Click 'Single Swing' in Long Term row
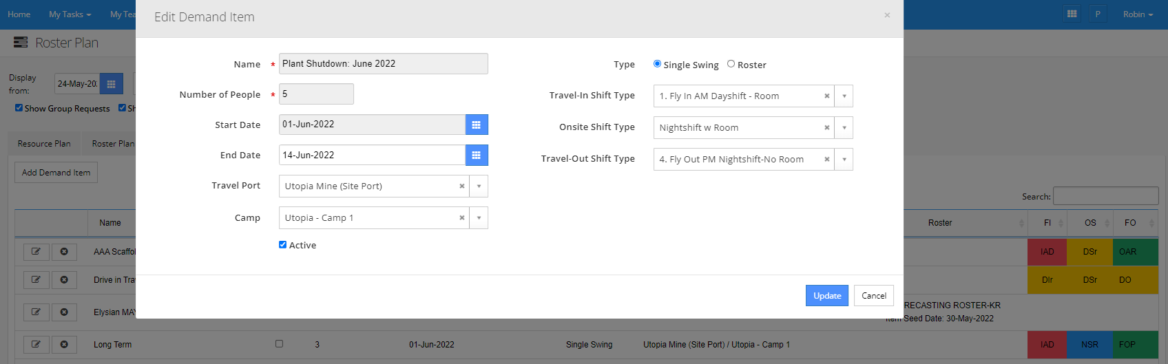Screen dimensions: 1168x364 pyautogui.click(x=589, y=345)
